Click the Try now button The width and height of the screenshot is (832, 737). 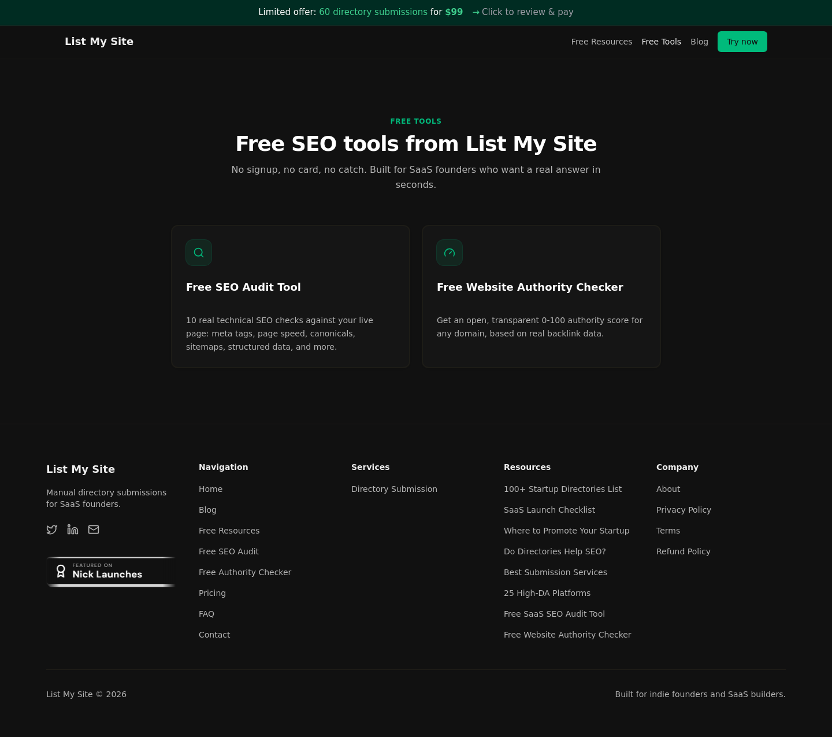pyautogui.click(x=742, y=42)
